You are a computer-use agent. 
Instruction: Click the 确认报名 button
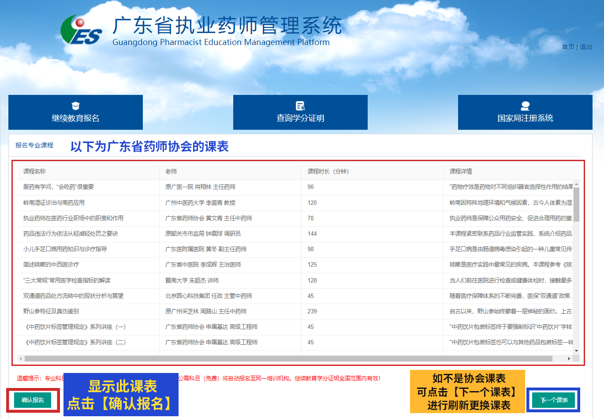(x=33, y=400)
